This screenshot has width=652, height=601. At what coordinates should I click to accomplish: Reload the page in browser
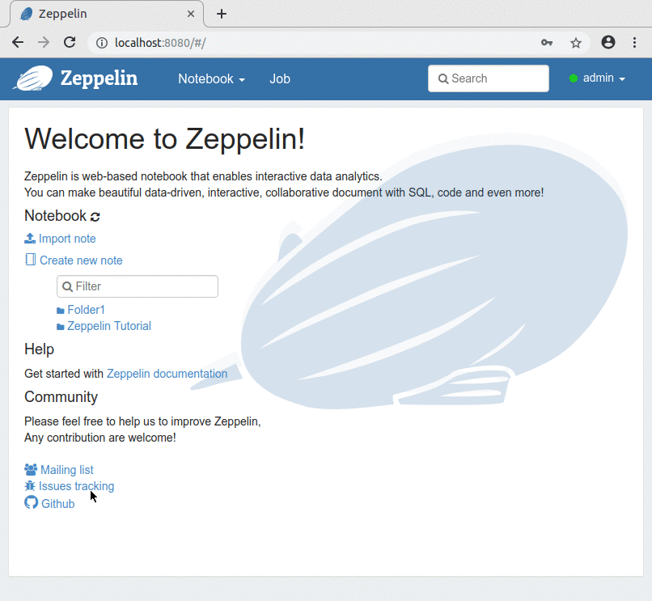[x=70, y=42]
